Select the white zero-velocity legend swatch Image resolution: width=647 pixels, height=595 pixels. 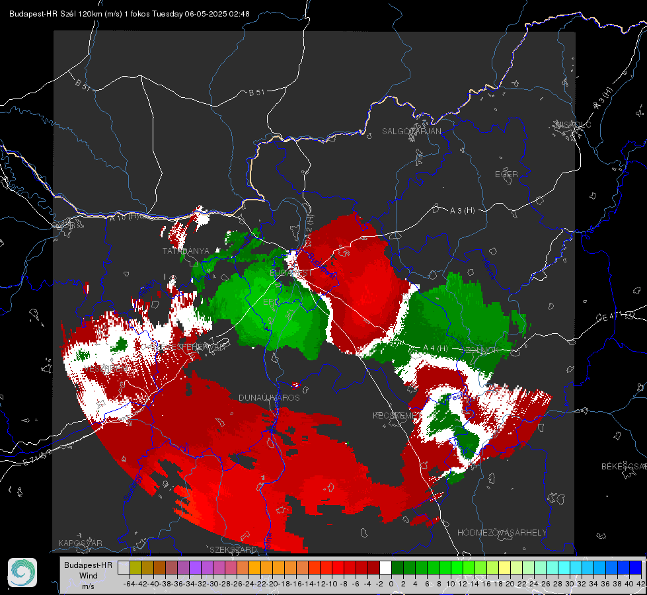[x=385, y=567]
